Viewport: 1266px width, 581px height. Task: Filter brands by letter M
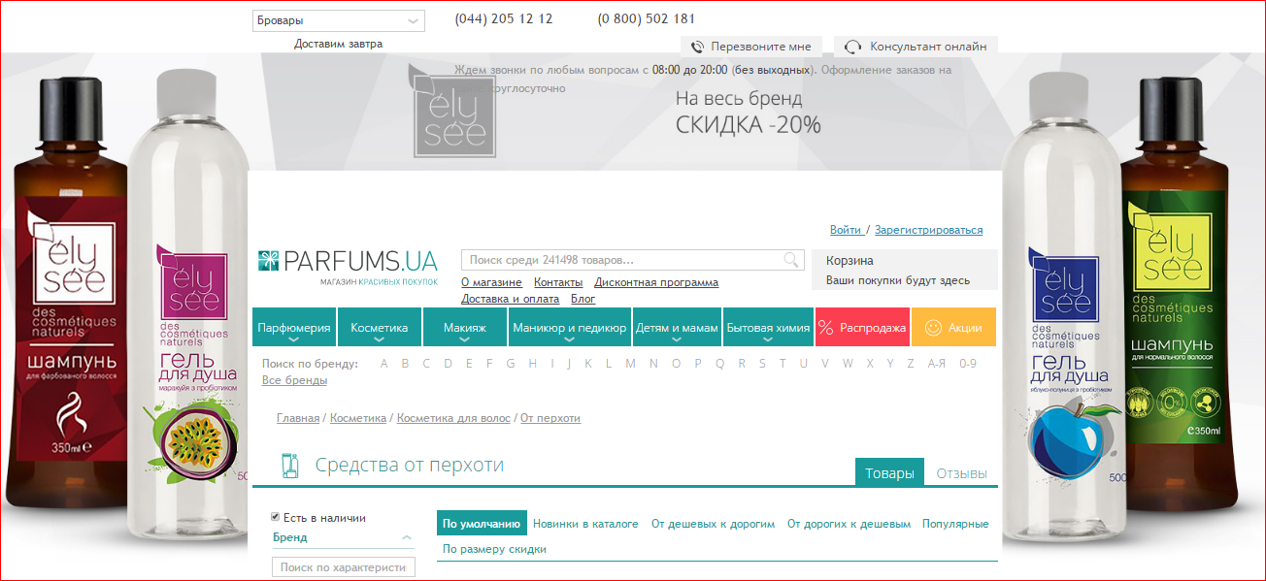631,364
